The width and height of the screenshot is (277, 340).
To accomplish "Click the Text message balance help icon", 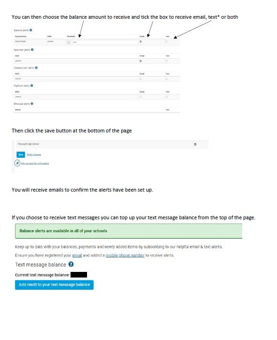I will (71, 264).
